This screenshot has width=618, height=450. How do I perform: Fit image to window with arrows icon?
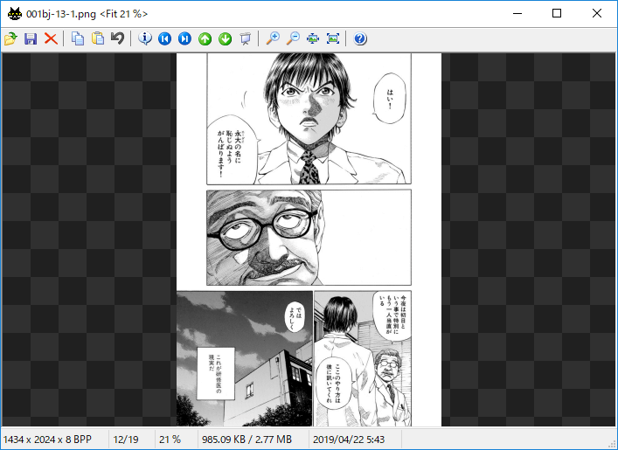click(x=313, y=38)
